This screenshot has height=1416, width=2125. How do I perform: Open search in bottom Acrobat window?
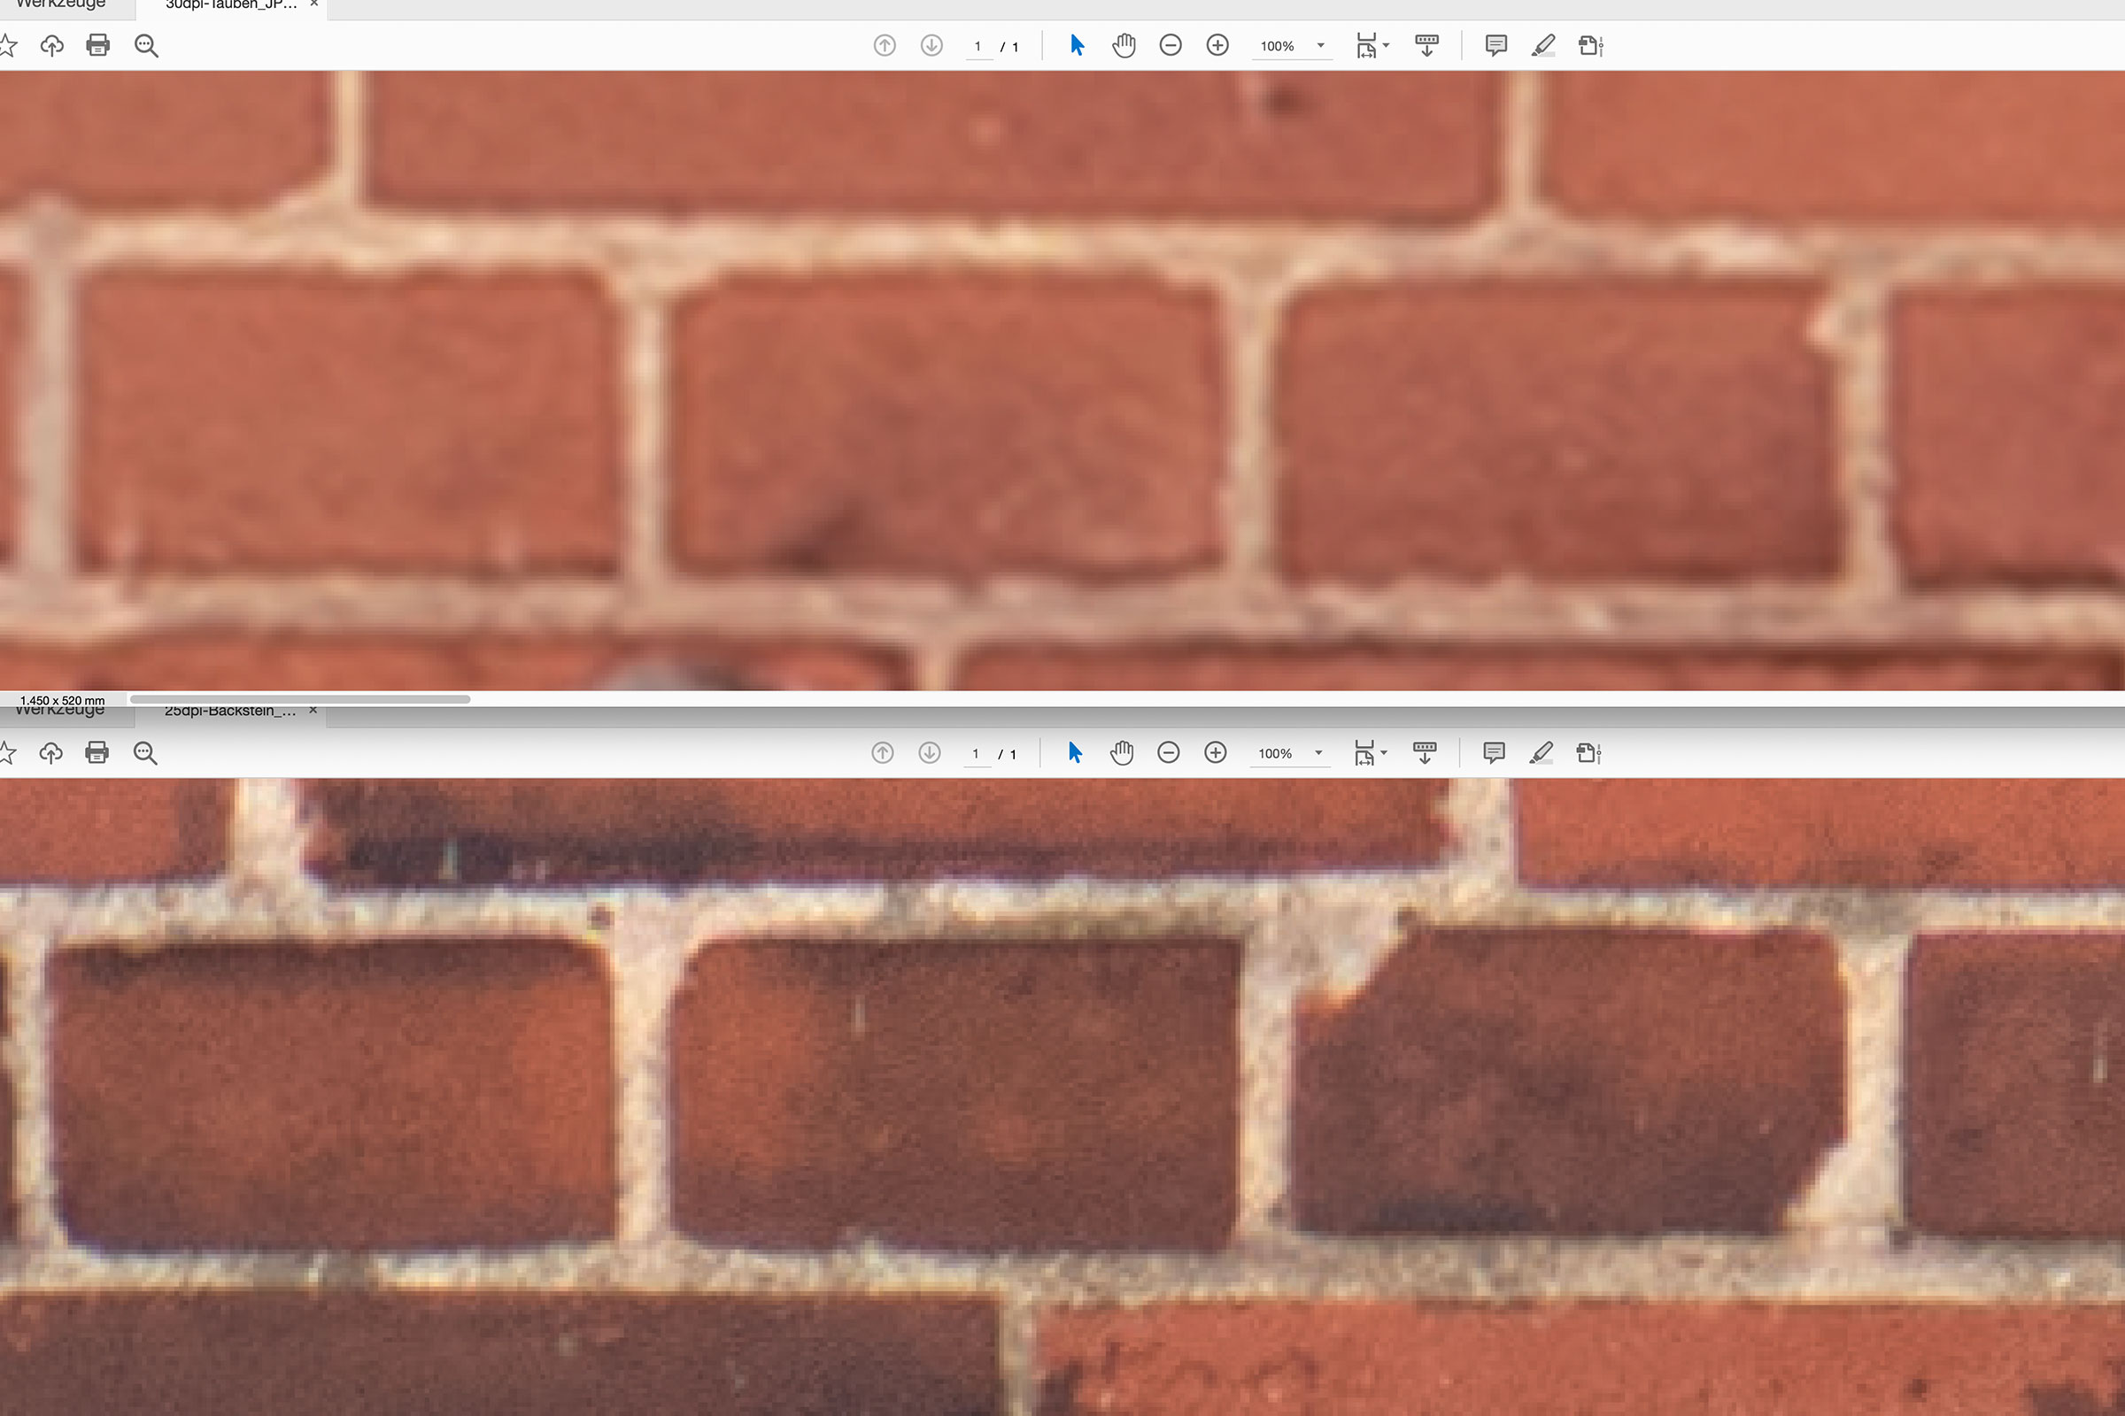point(144,752)
